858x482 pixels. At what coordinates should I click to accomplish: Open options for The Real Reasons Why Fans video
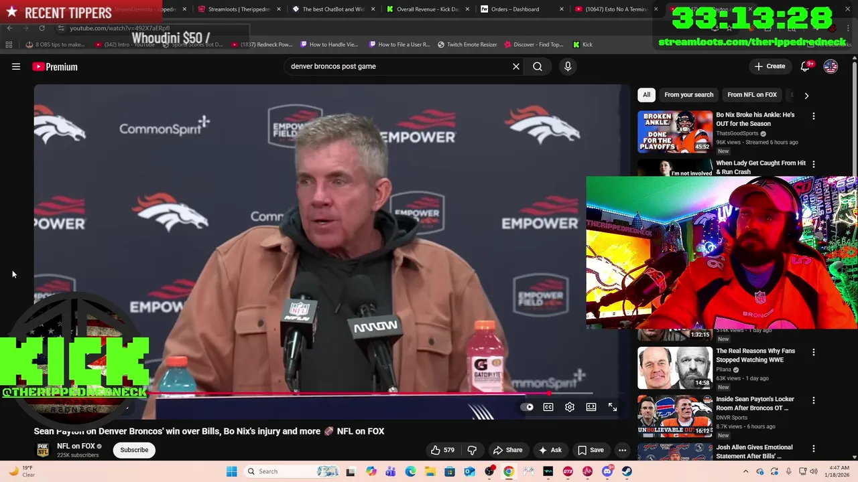(814, 352)
